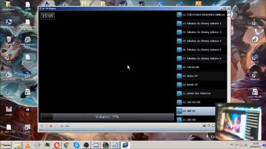
Task: Click the channel-list divider dots handle
Action: click(134, 130)
